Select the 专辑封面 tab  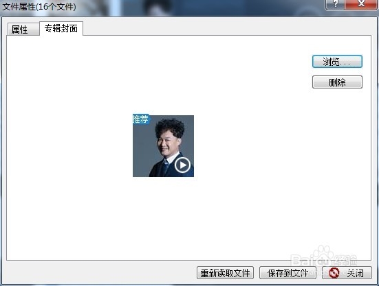point(61,28)
